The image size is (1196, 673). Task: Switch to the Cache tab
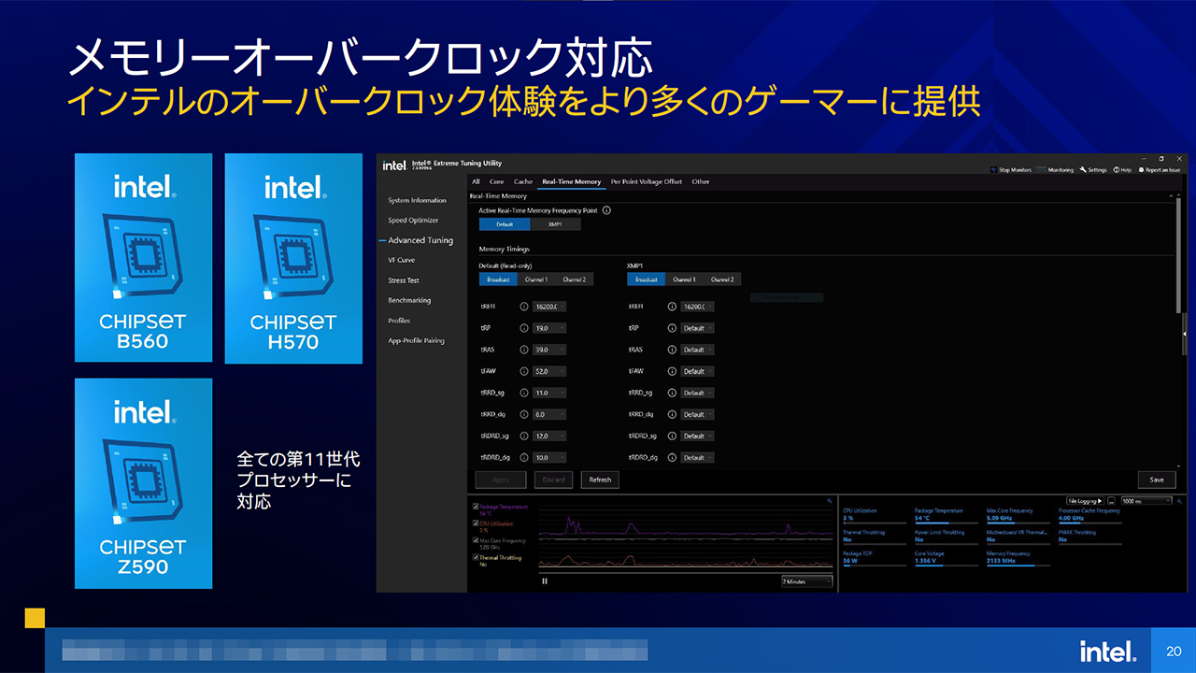click(x=523, y=181)
